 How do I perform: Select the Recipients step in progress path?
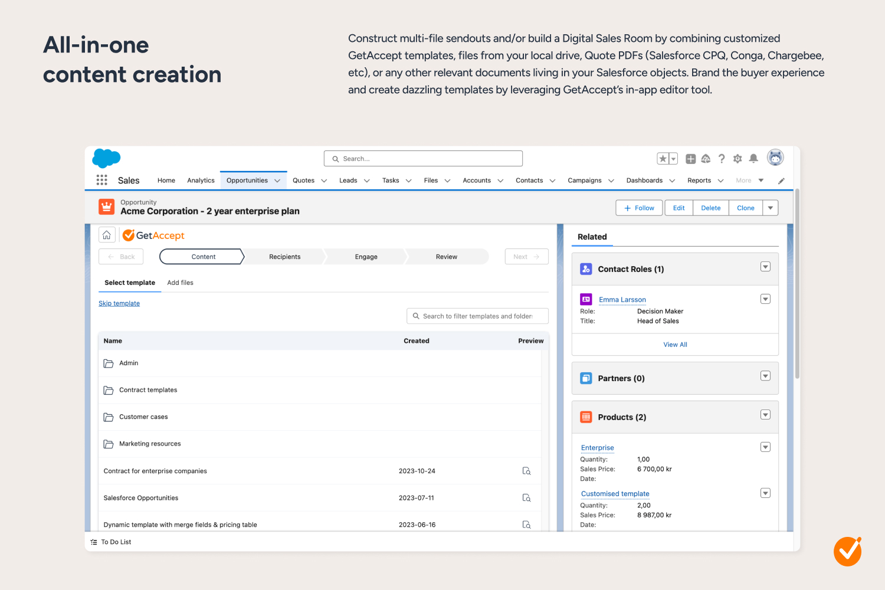[284, 257]
